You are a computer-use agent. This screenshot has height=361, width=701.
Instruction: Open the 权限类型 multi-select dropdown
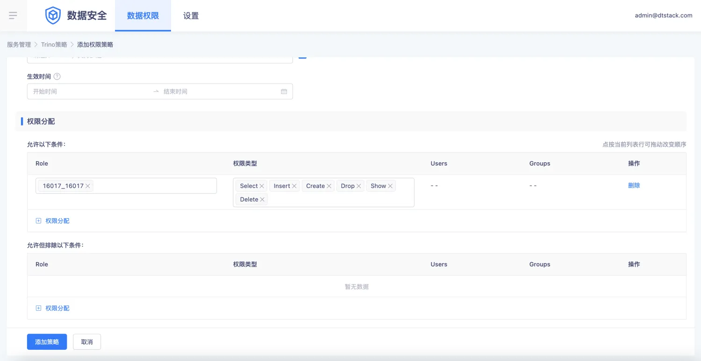click(x=341, y=199)
